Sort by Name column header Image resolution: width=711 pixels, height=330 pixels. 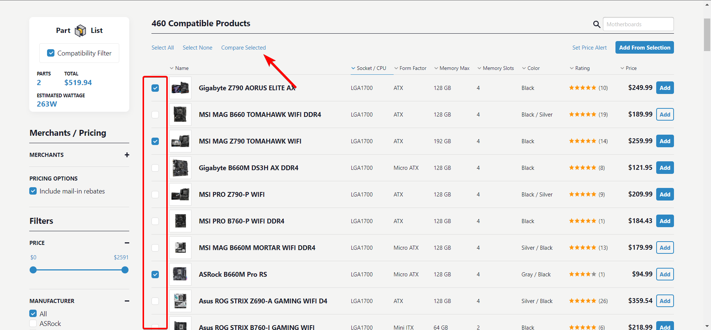(x=179, y=68)
